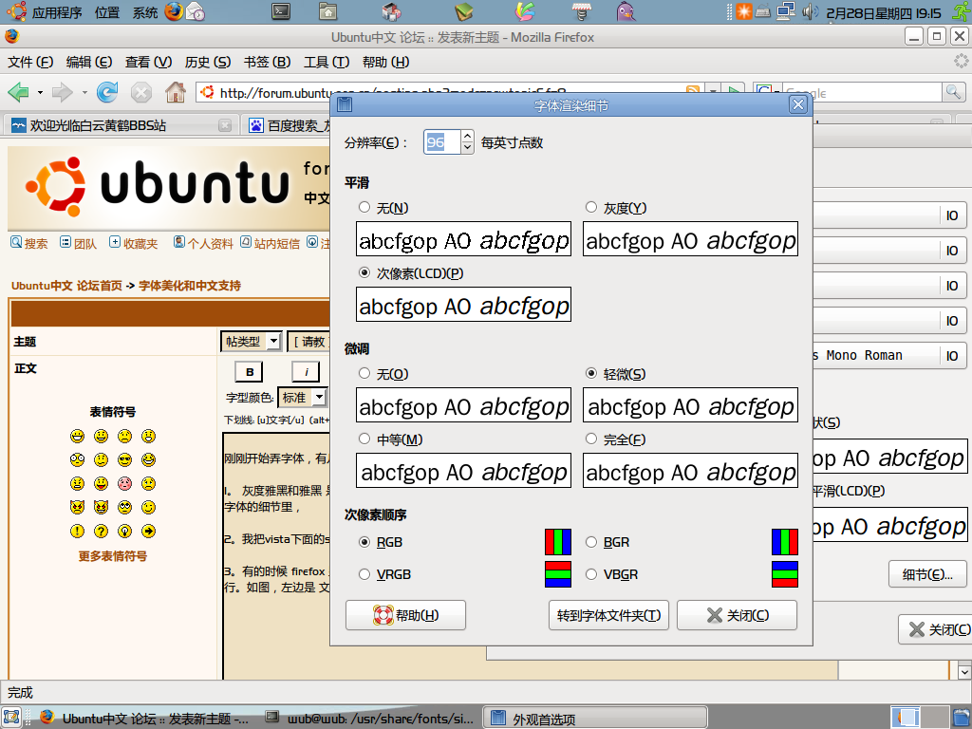Go back with Firefox's green back arrow
Screen dimensions: 972x729
[19, 93]
